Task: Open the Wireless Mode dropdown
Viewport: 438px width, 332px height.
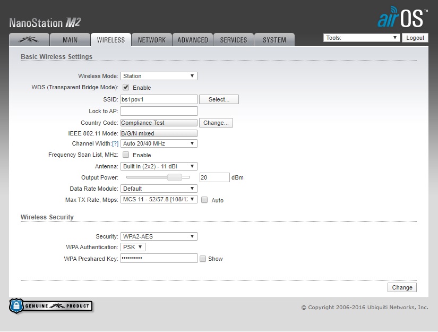Action: point(159,76)
